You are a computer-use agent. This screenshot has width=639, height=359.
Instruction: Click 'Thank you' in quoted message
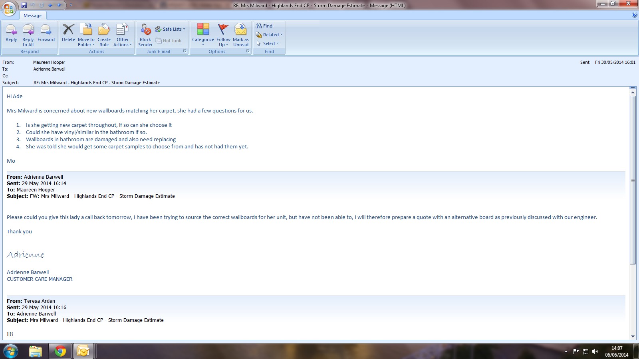tap(19, 231)
